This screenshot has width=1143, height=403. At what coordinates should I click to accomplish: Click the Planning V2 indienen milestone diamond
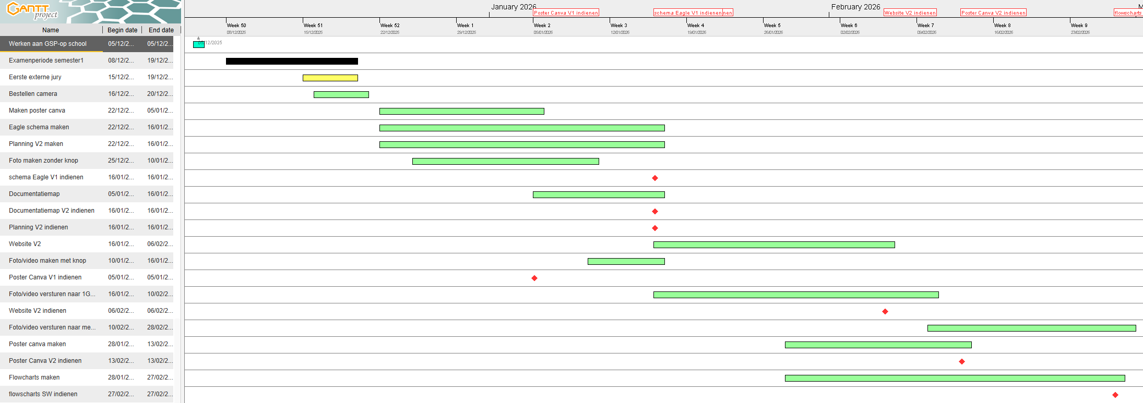pyautogui.click(x=655, y=228)
